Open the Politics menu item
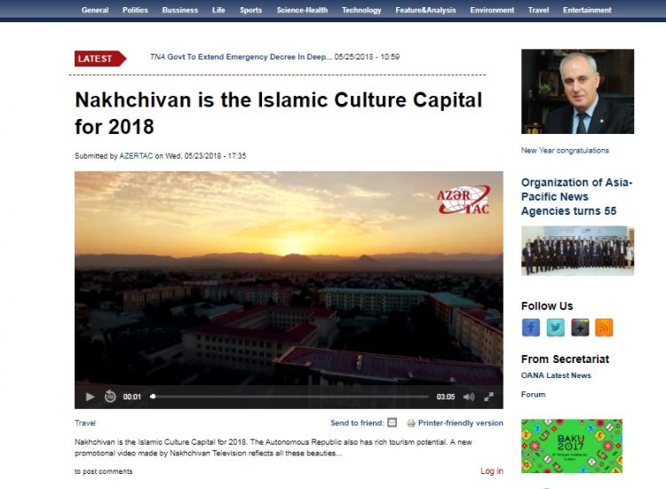The height and width of the screenshot is (489, 666). [135, 10]
